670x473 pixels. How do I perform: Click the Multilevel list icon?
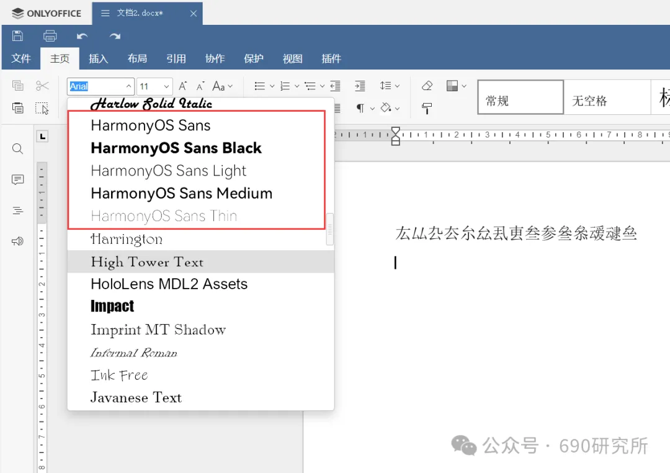coord(310,86)
